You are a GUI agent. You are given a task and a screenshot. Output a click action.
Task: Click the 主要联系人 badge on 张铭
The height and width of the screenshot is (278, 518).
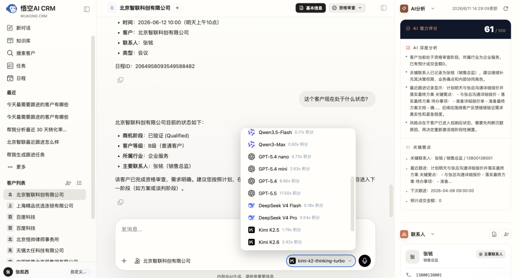tap(491, 254)
